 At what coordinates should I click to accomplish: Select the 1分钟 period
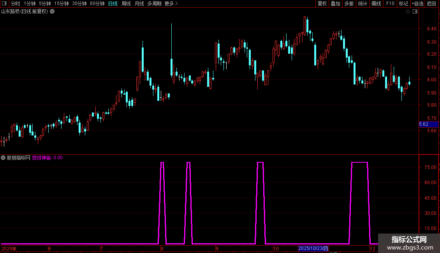coord(30,4)
